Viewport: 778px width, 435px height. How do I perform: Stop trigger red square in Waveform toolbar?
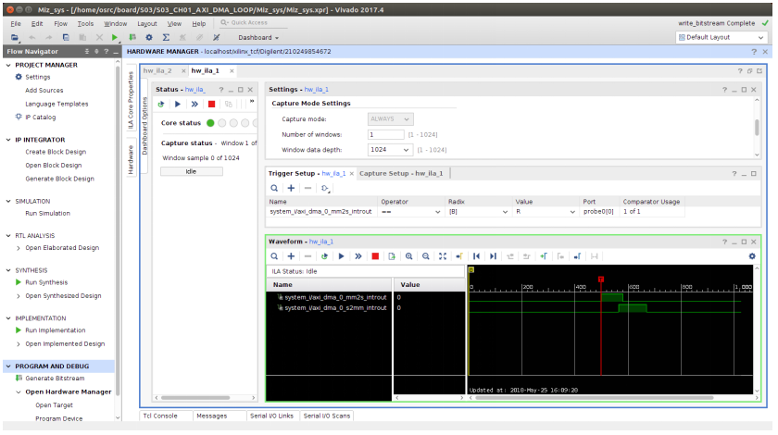[375, 256]
